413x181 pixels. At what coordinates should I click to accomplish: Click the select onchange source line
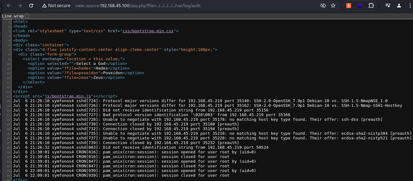(x=74, y=59)
